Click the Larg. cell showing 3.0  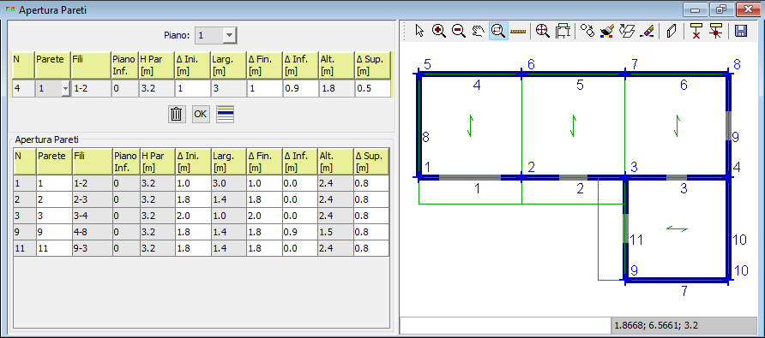click(x=228, y=184)
